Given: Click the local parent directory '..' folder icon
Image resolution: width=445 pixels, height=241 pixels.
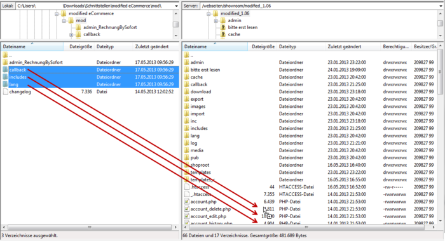Looking at the screenshot, I should coord(5,55).
